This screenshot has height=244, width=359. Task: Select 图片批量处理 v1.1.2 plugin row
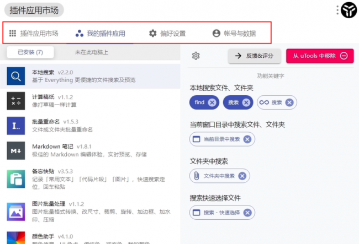pos(90,212)
